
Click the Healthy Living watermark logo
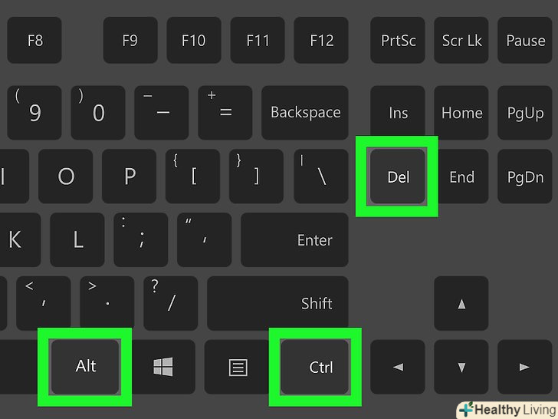pyautogui.click(x=507, y=410)
